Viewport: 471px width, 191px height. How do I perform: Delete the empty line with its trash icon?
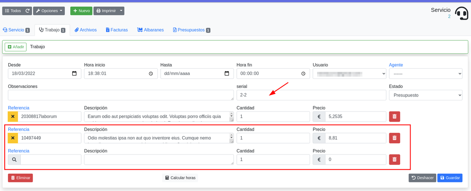click(x=394, y=160)
